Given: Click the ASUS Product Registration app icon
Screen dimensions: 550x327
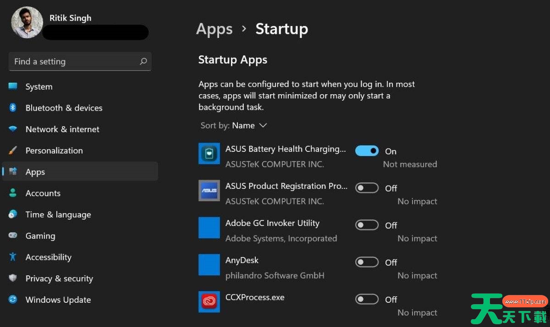Looking at the screenshot, I should tap(209, 190).
